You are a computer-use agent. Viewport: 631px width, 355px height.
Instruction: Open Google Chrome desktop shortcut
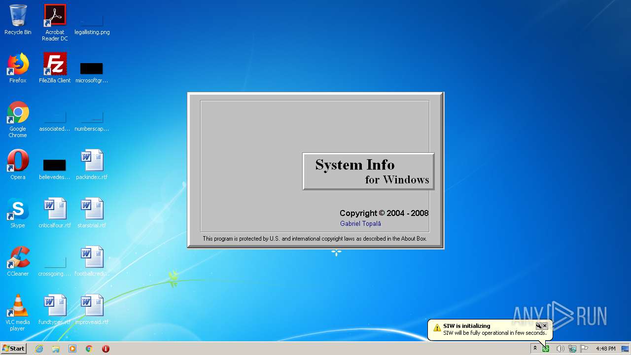(x=18, y=119)
